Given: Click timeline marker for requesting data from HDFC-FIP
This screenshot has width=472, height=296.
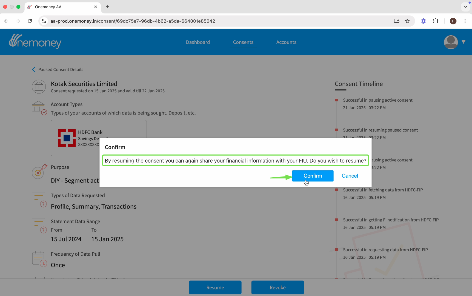Looking at the screenshot, I should coord(336,250).
